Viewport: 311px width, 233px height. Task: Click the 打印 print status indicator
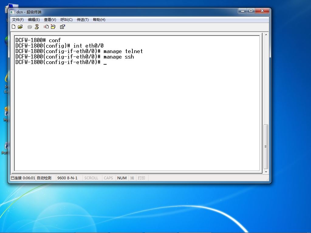point(142,178)
